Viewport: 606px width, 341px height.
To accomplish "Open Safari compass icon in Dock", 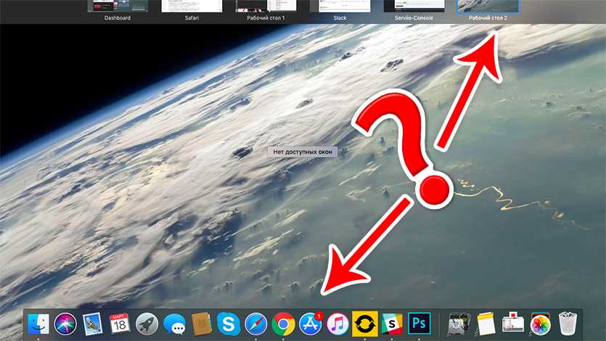I will (255, 324).
